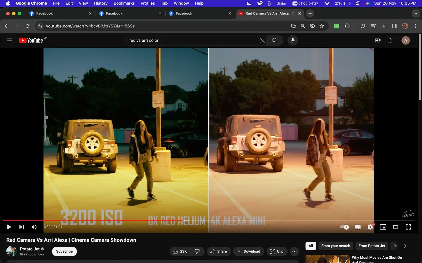The image size is (422, 263).
Task: Open the Chrome profile dropdown
Action: [405, 26]
